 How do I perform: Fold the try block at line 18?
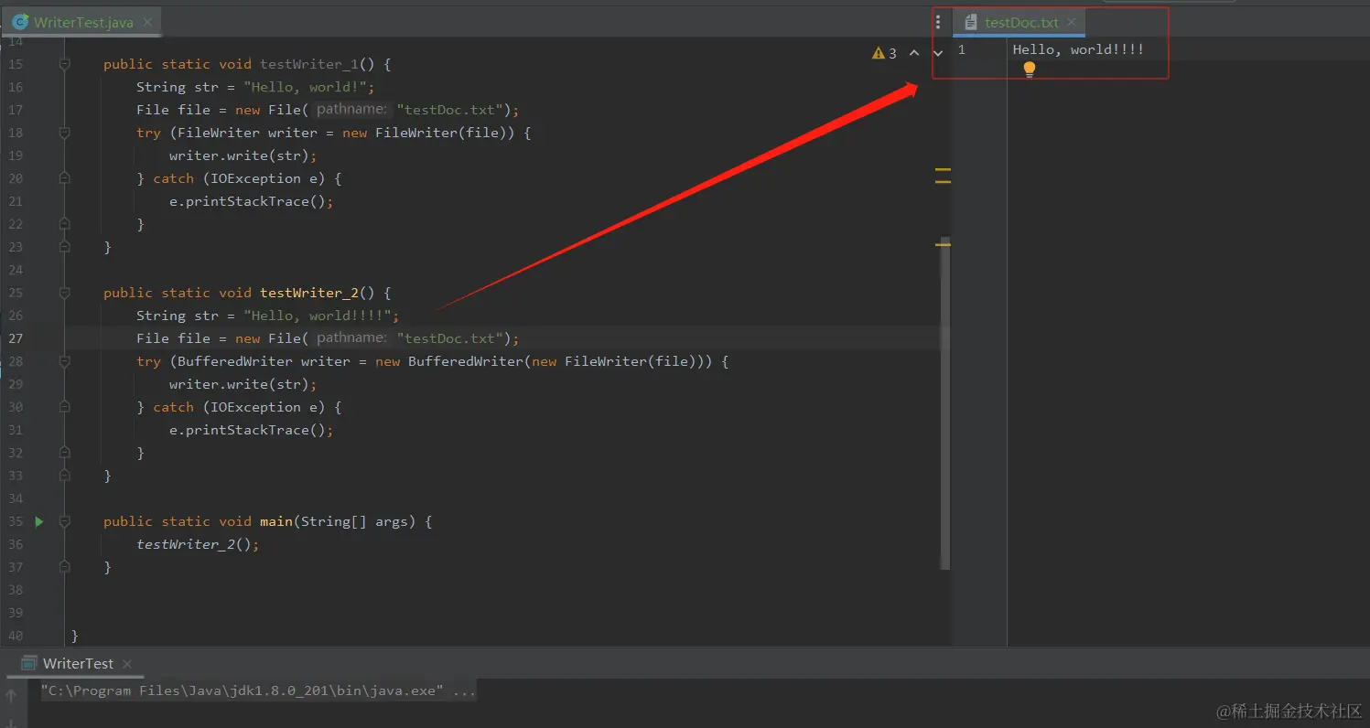coord(64,133)
